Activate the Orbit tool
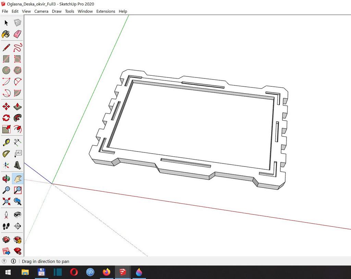This screenshot has width=351, height=279. pos(6,179)
